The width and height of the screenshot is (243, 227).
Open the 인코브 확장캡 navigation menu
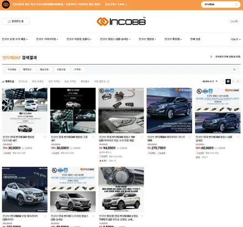click(173, 39)
